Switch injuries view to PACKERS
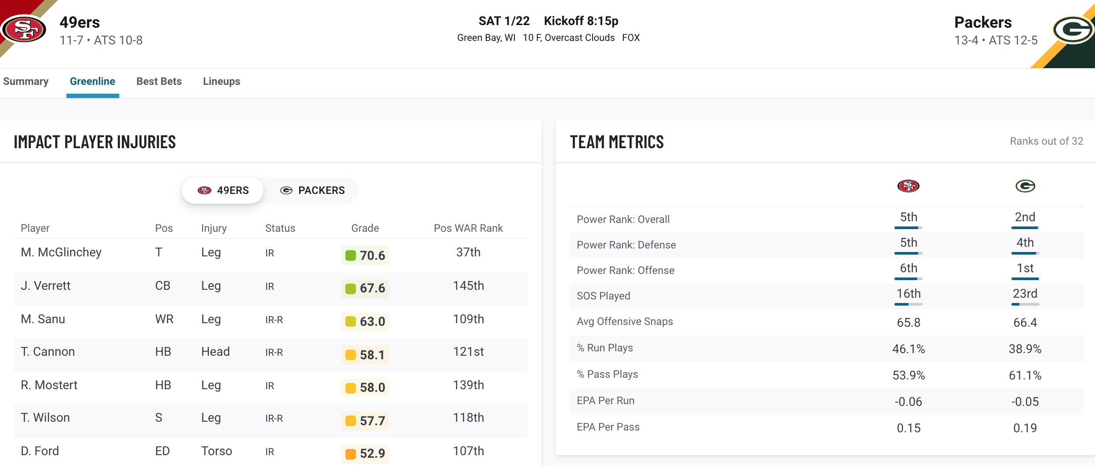1095x467 pixels. [x=312, y=190]
